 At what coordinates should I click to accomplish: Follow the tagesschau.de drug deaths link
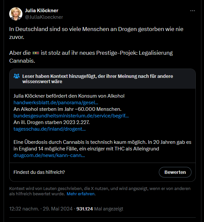pos(49,129)
